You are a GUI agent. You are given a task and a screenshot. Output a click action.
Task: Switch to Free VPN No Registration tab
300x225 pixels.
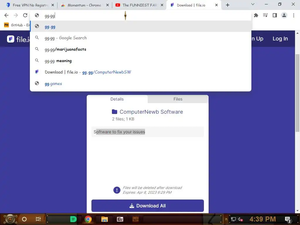(28, 5)
